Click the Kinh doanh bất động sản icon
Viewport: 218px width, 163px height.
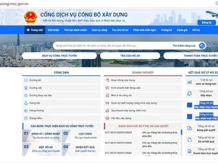pos(107,88)
